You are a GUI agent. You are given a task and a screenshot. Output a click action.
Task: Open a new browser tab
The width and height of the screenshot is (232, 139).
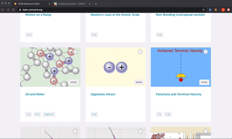coord(96,4)
